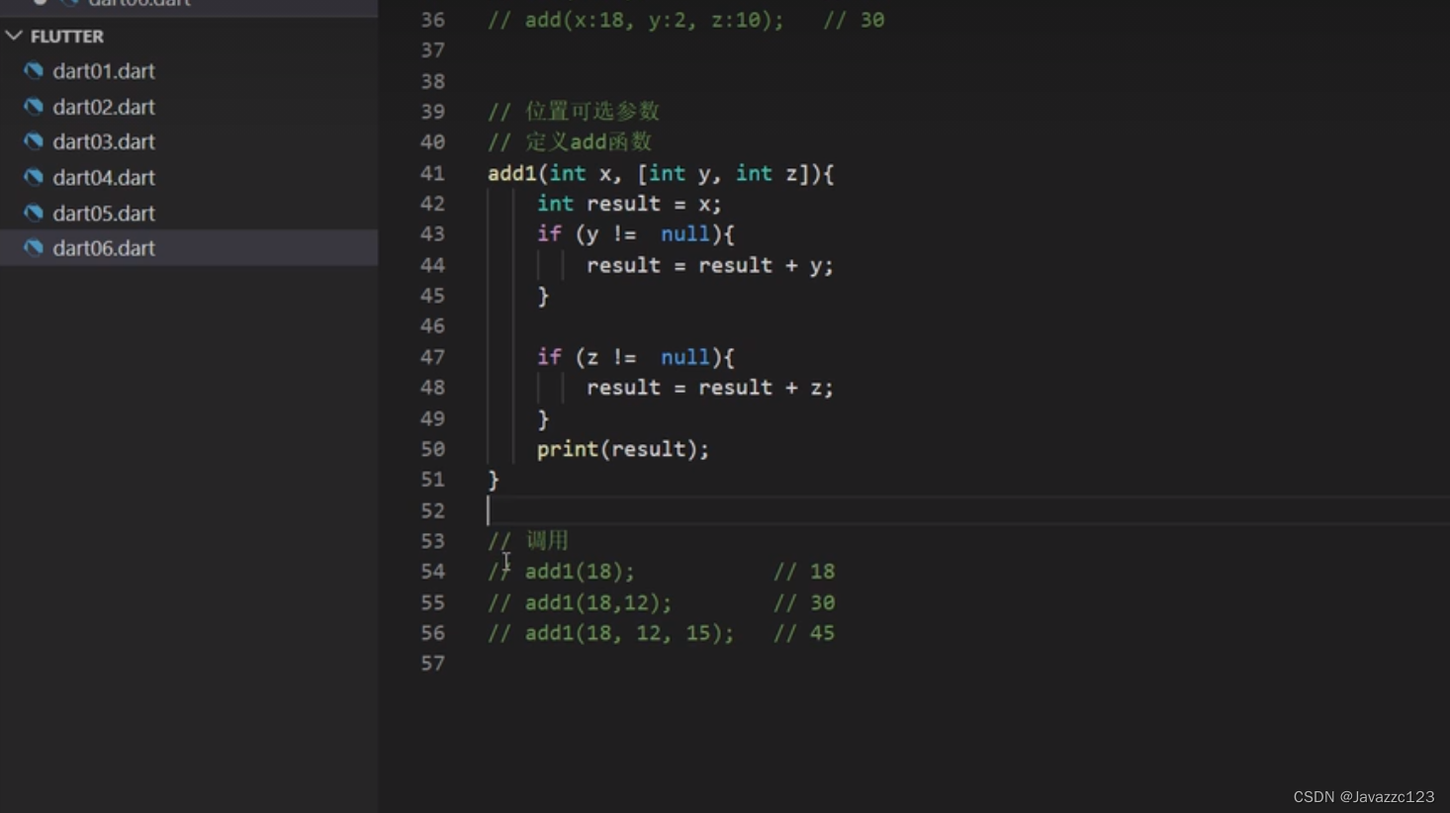Click the Dart icon next to dart01.dart
The image size is (1450, 813).
[x=34, y=70]
